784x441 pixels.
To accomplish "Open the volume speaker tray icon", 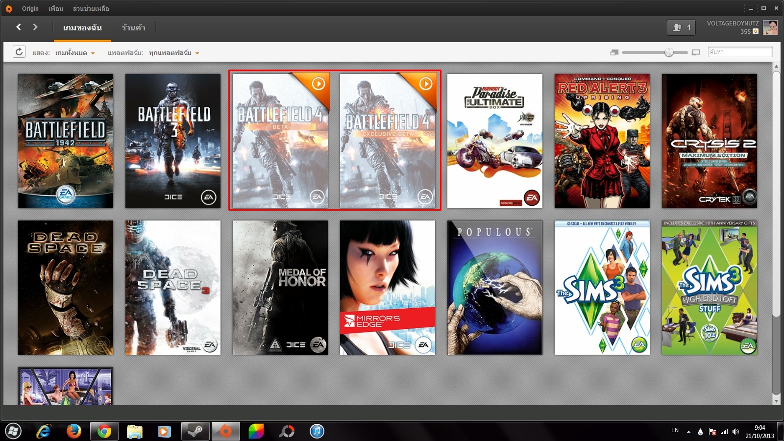I will (735, 432).
